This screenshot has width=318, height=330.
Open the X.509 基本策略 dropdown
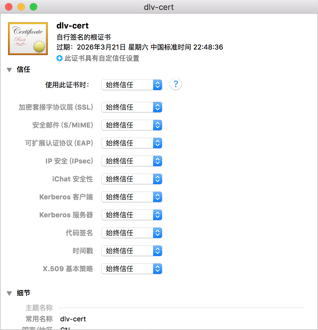[x=131, y=269]
